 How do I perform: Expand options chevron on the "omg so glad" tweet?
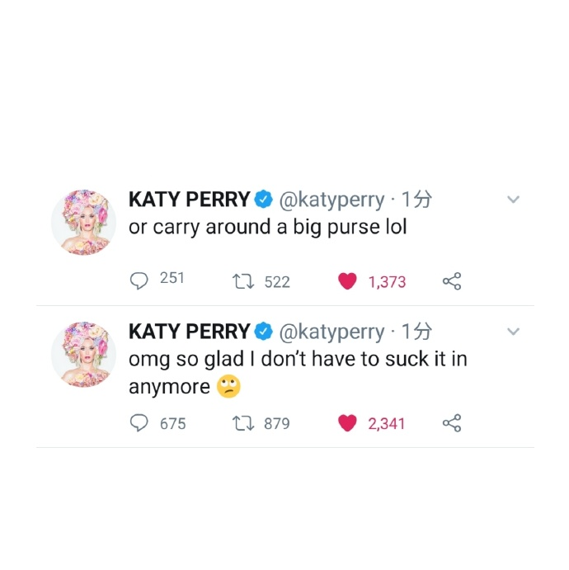click(513, 332)
